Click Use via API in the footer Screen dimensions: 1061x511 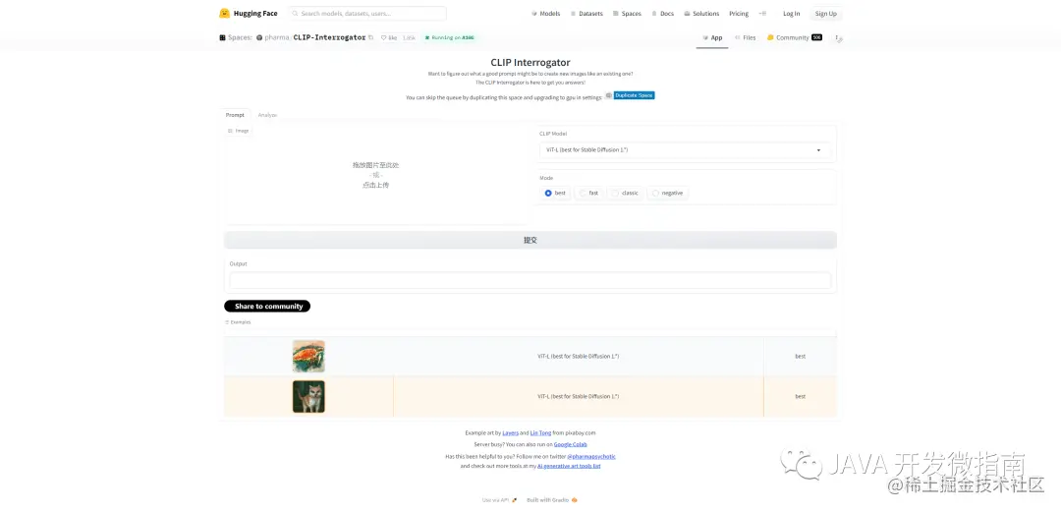[499, 500]
